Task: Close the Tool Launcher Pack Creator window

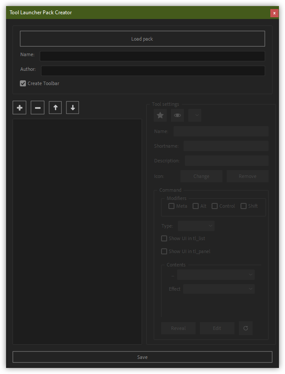Action: pos(274,13)
